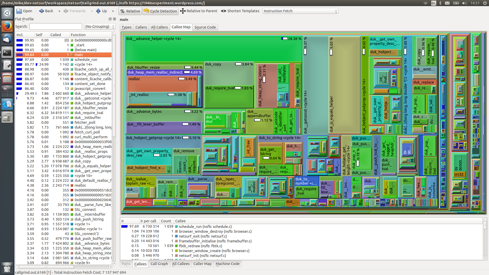
Task: Click the Forwards arrow icon
Action: click(66, 11)
